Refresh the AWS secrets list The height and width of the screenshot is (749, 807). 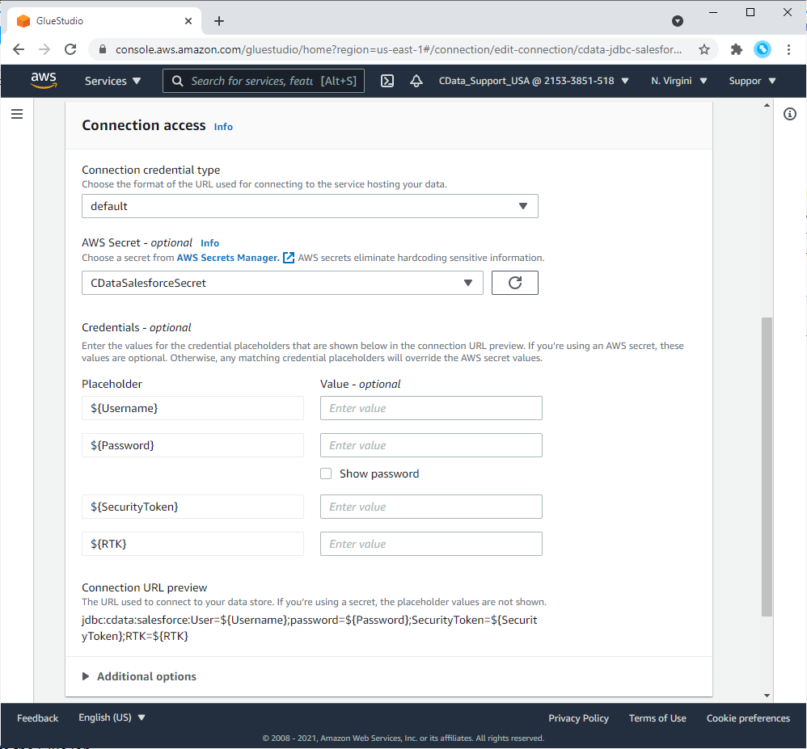[514, 283]
